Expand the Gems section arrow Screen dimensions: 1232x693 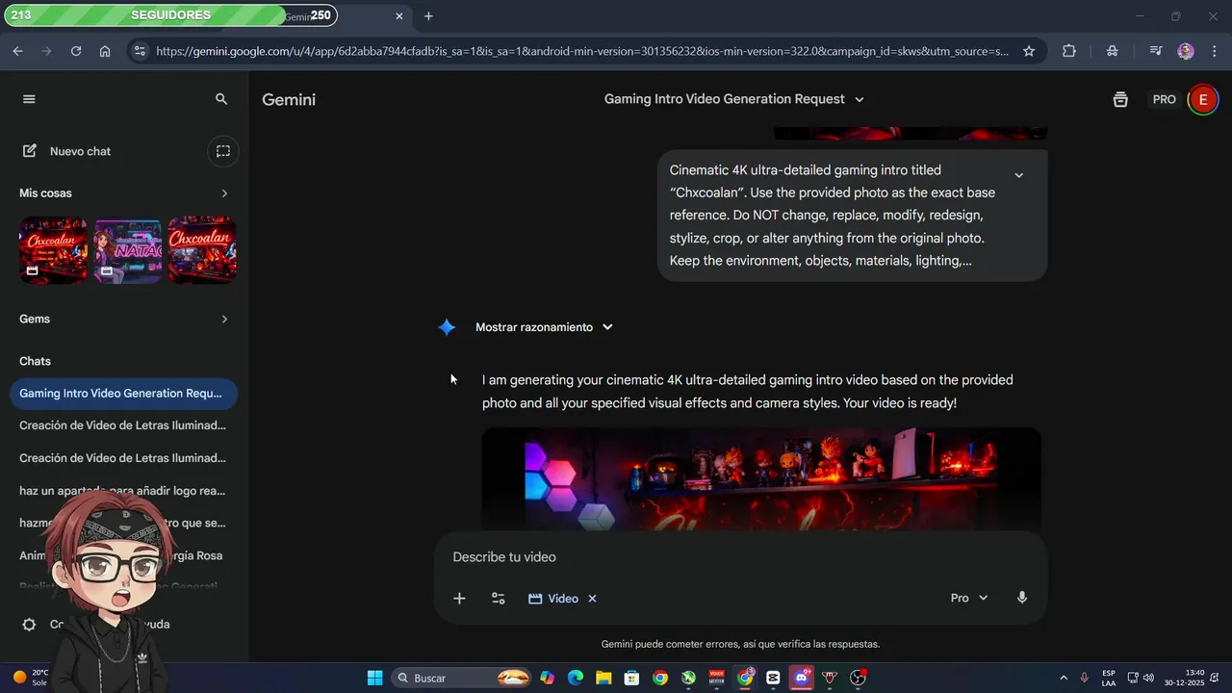click(x=224, y=320)
